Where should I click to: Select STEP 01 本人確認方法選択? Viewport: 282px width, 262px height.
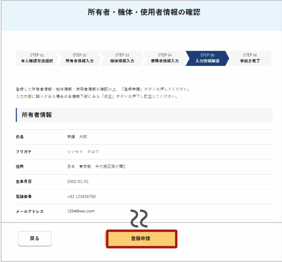[x=37, y=58]
